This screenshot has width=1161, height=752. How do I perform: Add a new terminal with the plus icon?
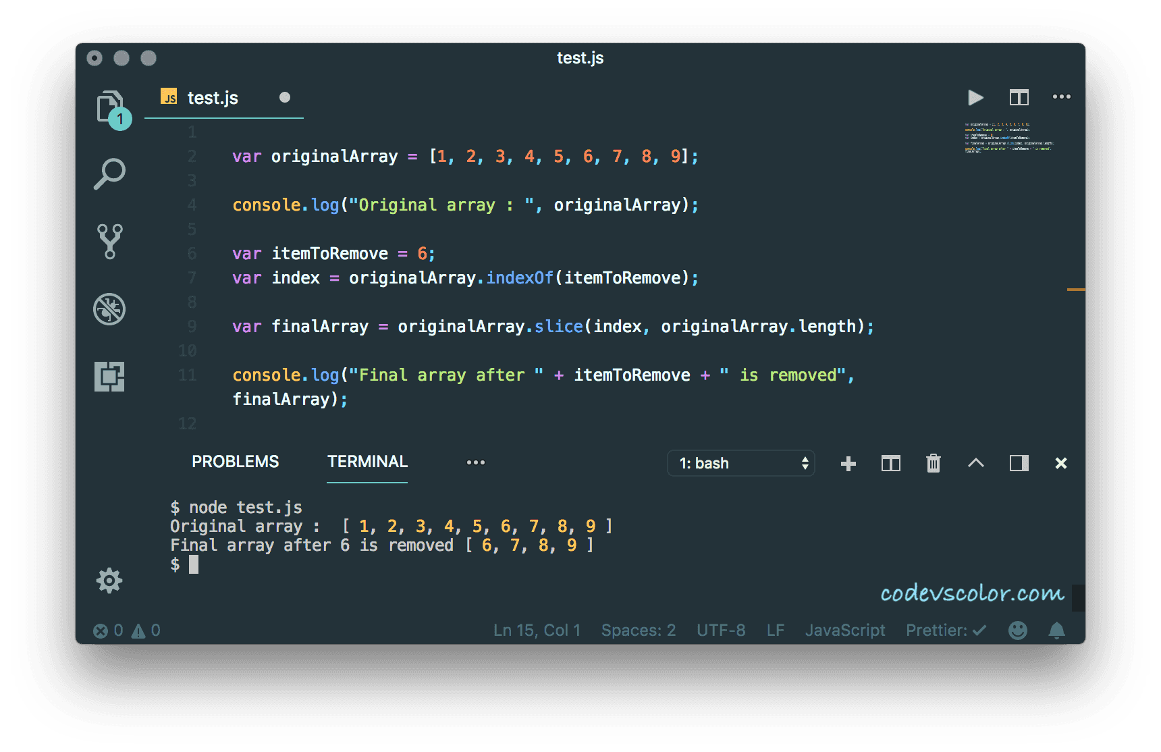click(x=848, y=463)
